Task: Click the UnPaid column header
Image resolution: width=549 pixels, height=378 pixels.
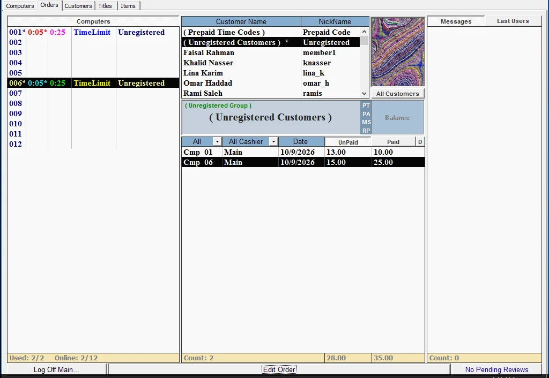Action: [348, 142]
